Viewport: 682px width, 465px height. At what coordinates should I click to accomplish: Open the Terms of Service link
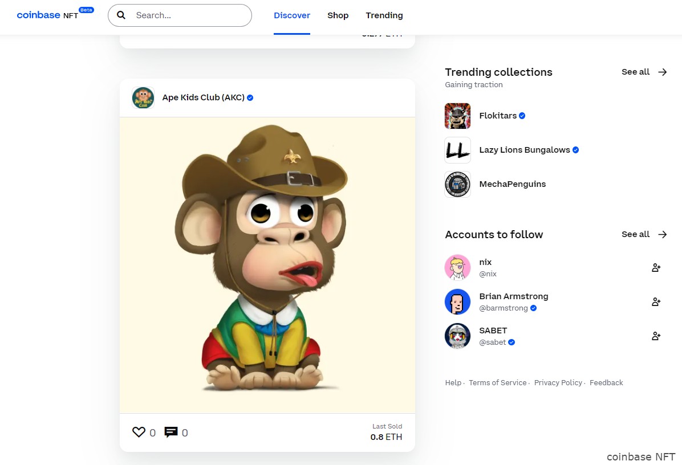pyautogui.click(x=497, y=382)
